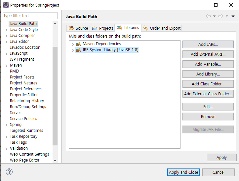Click Apply and Close button
This screenshot has width=239, height=181.
(183, 172)
